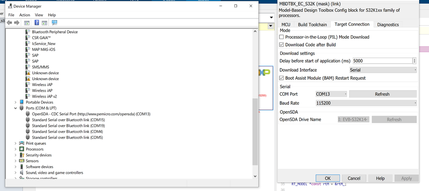This screenshot has width=429, height=191.
Task: Expand the Software devices node
Action: (15, 166)
